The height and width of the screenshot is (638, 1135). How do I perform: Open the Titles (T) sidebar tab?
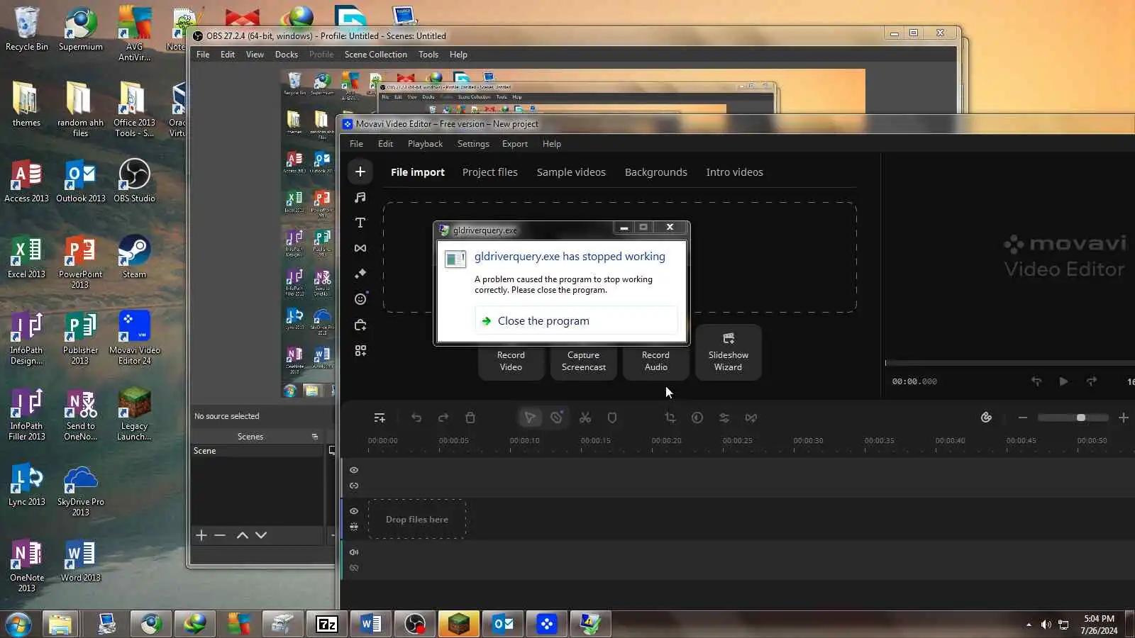click(x=360, y=223)
